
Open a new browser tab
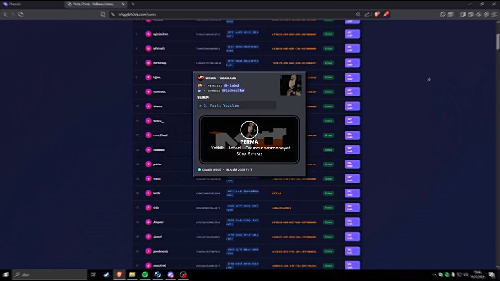pos(133,4)
